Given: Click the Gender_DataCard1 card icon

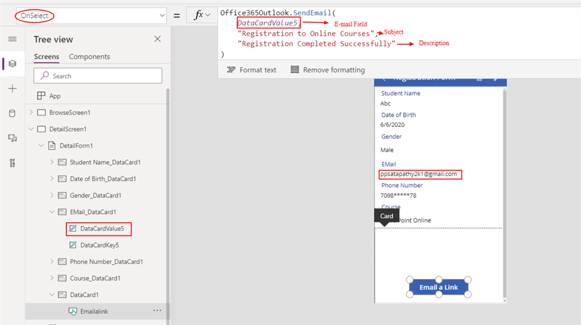Looking at the screenshot, I should tap(62, 195).
